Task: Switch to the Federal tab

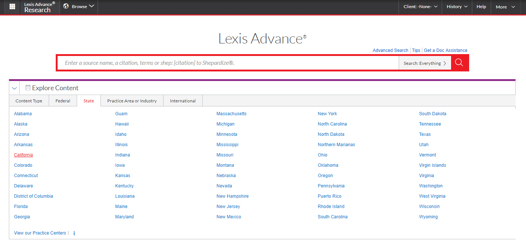Action: (63, 101)
